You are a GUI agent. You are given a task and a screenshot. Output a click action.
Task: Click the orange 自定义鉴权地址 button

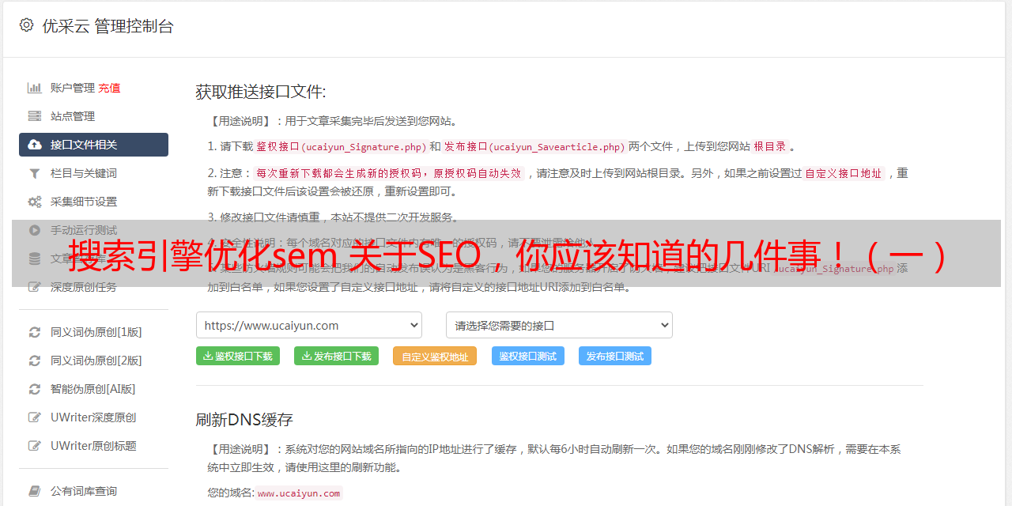[x=435, y=356]
